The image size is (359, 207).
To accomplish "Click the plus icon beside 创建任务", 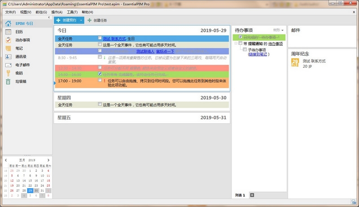I will [x=89, y=20].
